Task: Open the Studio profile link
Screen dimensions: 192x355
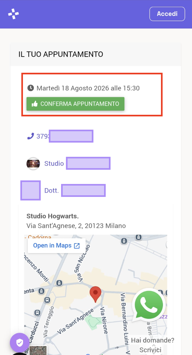Action: [x=77, y=164]
